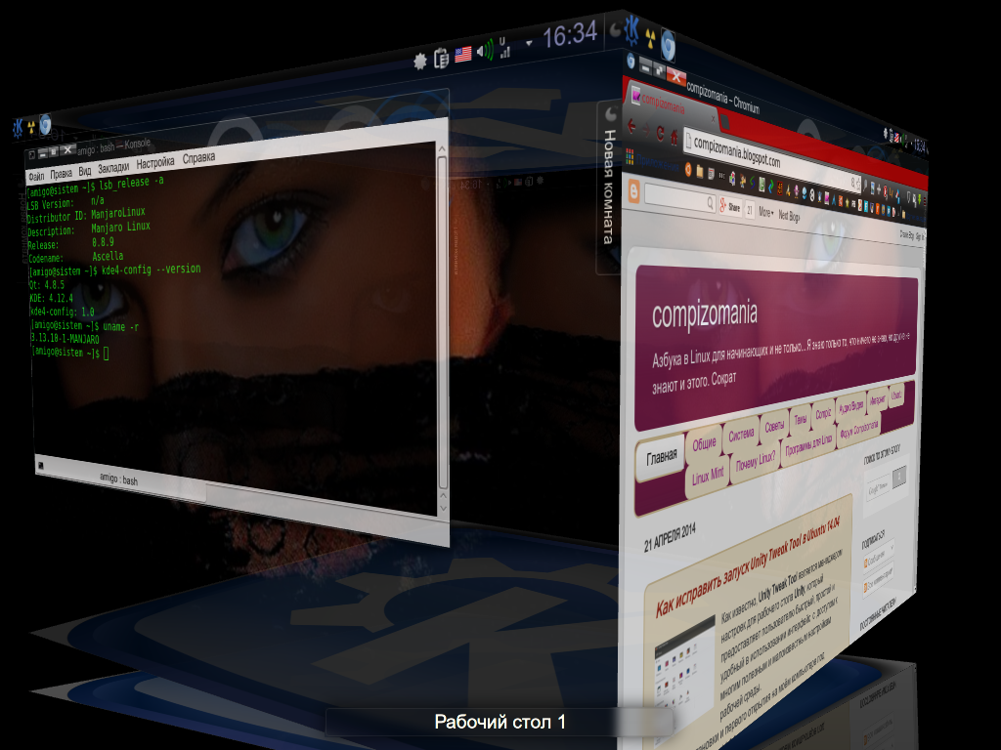Screen dimensions: 1001x750
Task: Open a new Chromium tab
Action: (724, 120)
